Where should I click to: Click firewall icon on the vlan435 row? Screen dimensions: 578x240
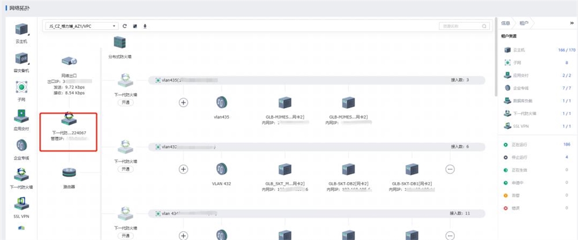click(125, 81)
